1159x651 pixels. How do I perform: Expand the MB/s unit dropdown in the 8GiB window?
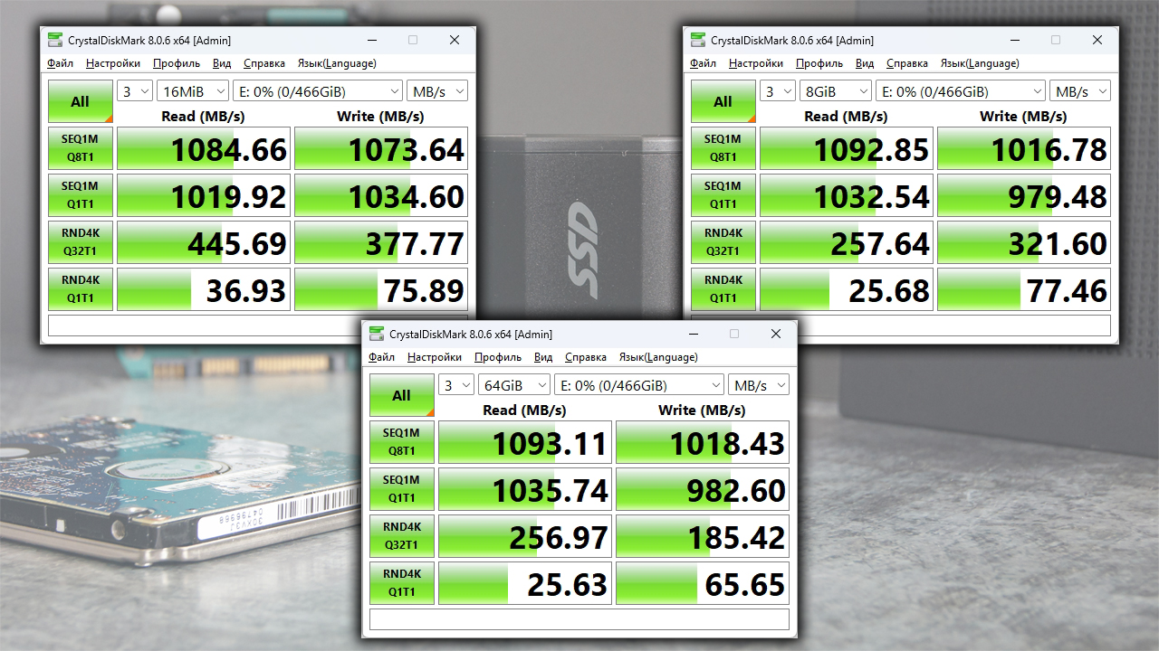click(x=1080, y=91)
